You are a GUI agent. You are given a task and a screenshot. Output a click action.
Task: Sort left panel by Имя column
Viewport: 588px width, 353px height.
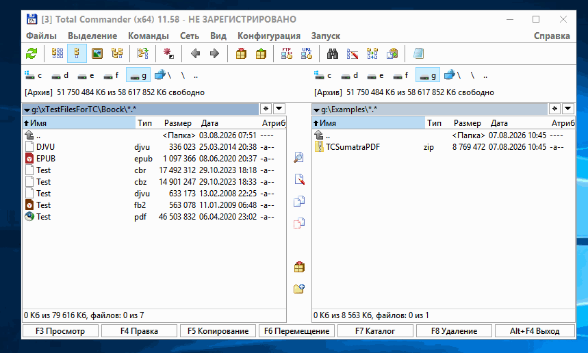click(x=79, y=123)
